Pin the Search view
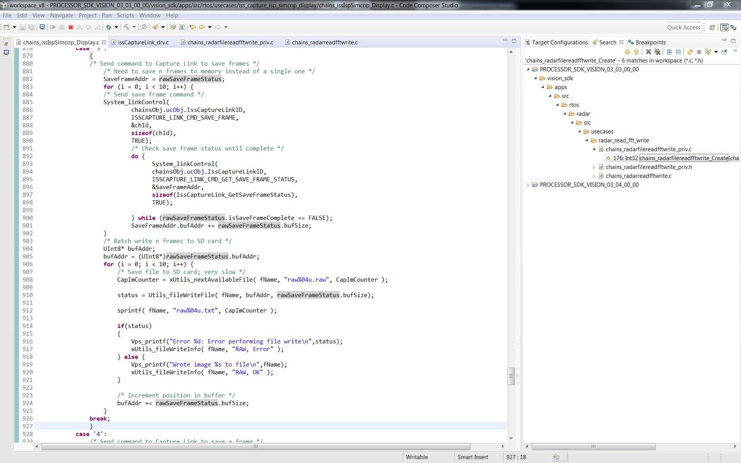This screenshot has width=741, height=463. 724,52
